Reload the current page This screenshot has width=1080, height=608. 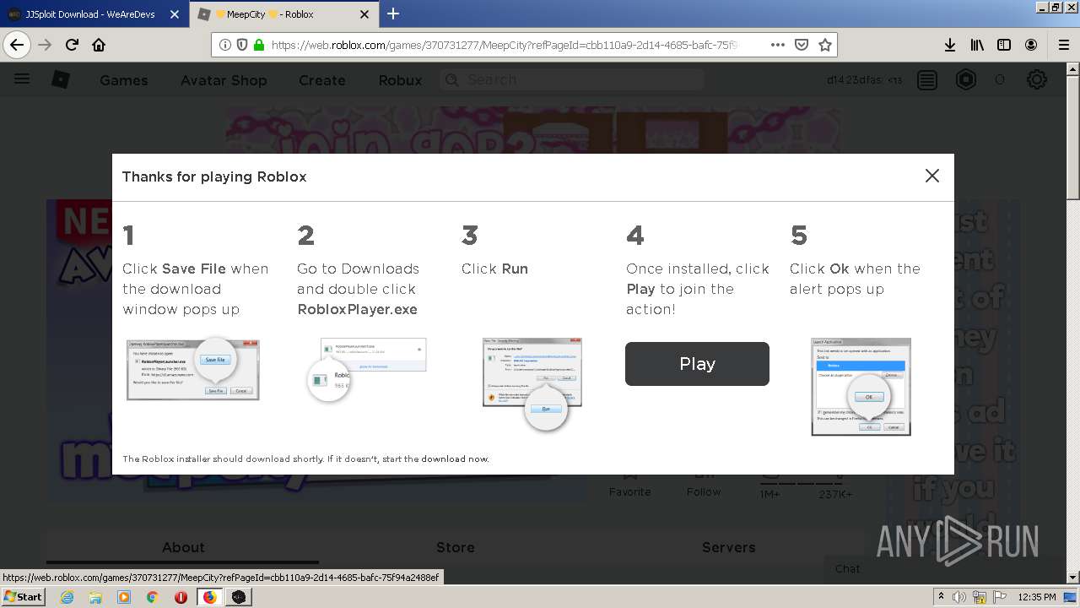click(72, 45)
